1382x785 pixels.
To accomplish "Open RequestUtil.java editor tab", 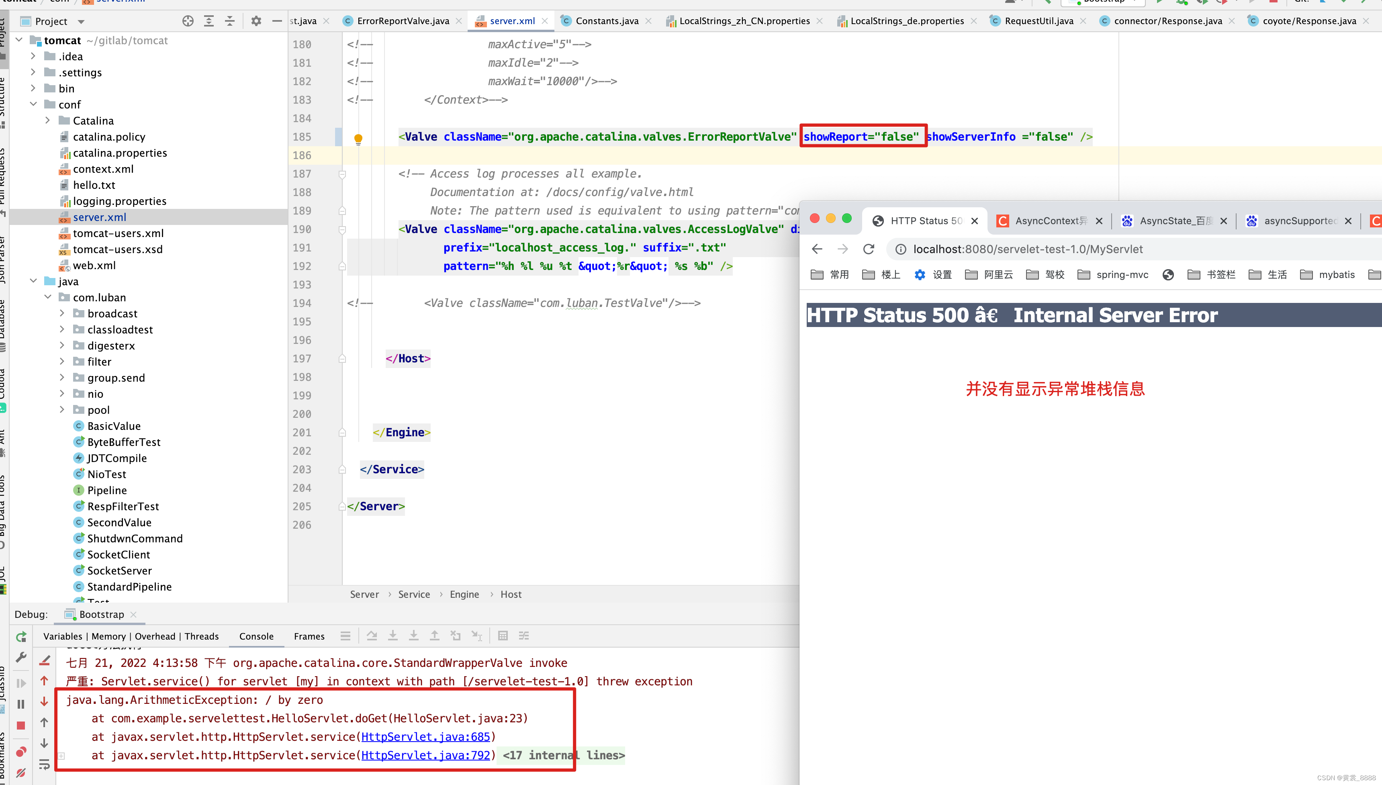I will pyautogui.click(x=1039, y=21).
